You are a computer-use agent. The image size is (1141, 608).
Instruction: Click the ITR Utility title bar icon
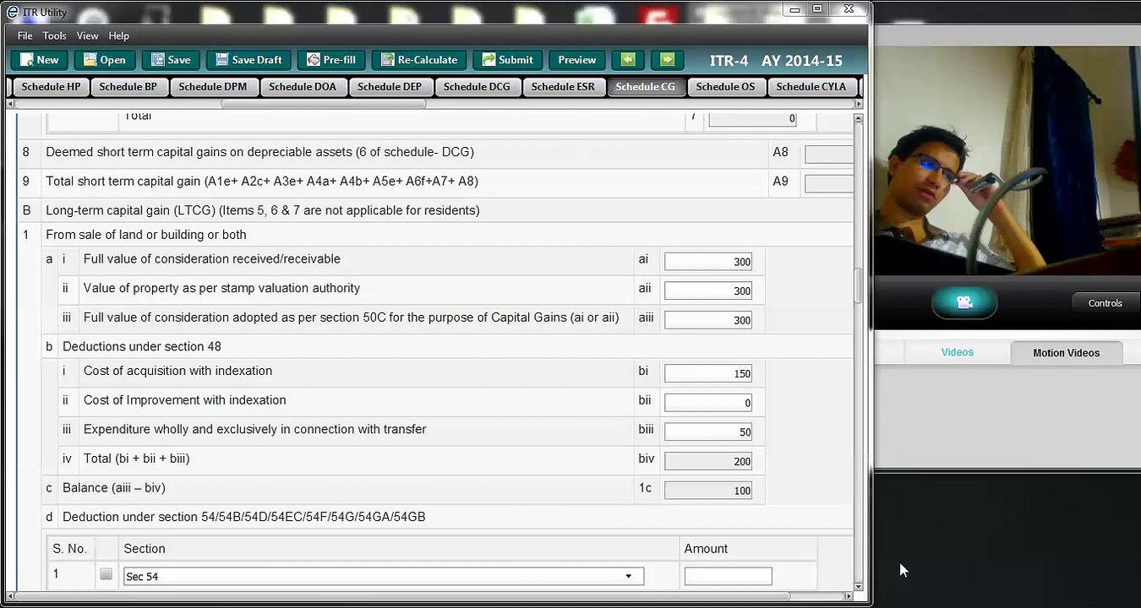click(12, 12)
